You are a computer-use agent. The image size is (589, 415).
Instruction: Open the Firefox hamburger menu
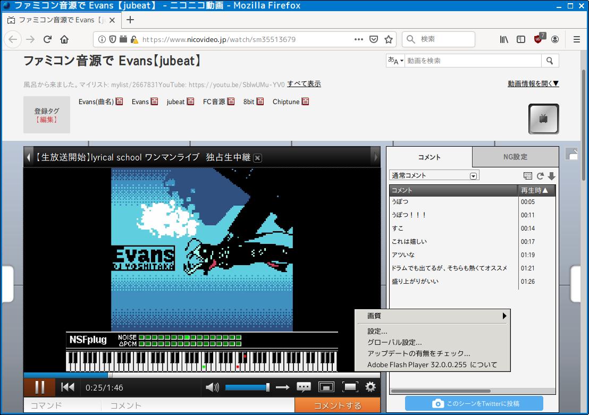coord(577,39)
